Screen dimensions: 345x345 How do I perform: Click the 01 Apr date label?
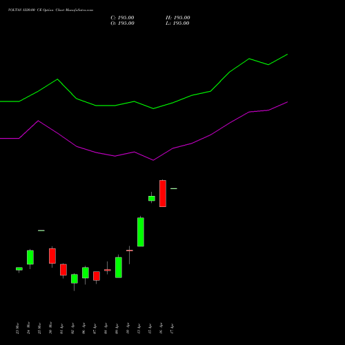point(61,328)
